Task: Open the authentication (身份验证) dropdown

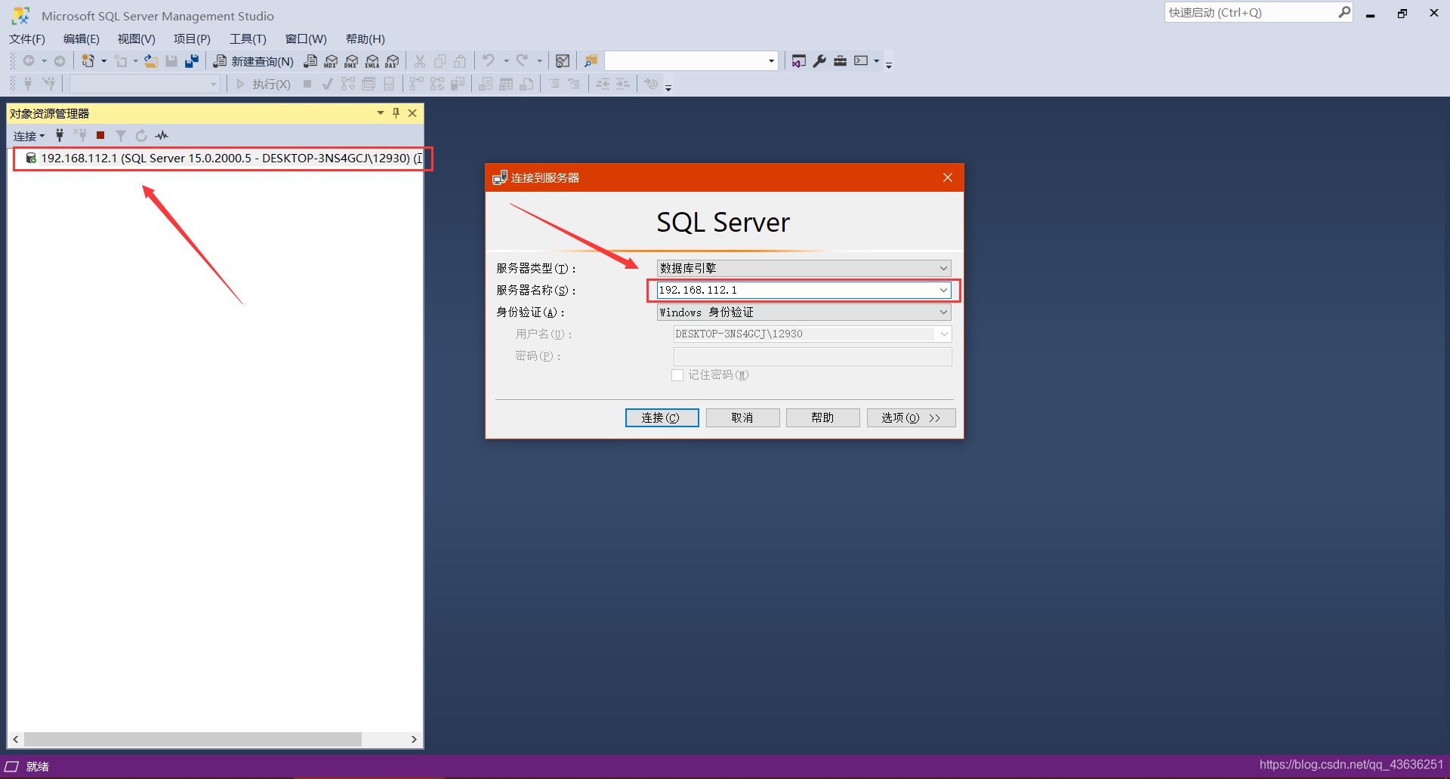Action: tap(804, 312)
